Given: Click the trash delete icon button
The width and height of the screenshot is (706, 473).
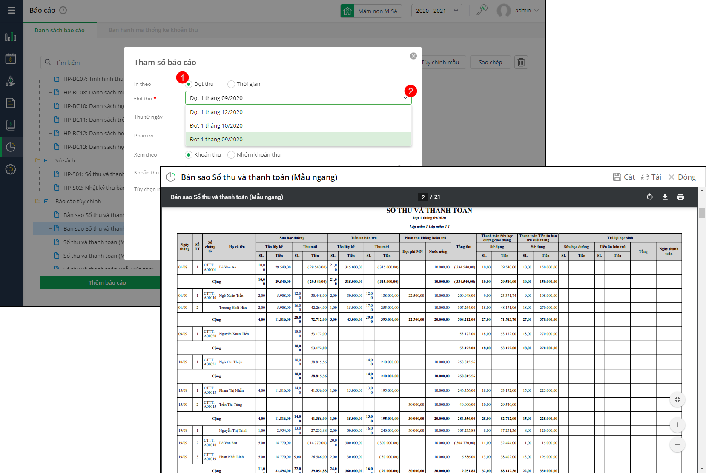Looking at the screenshot, I should (x=521, y=63).
